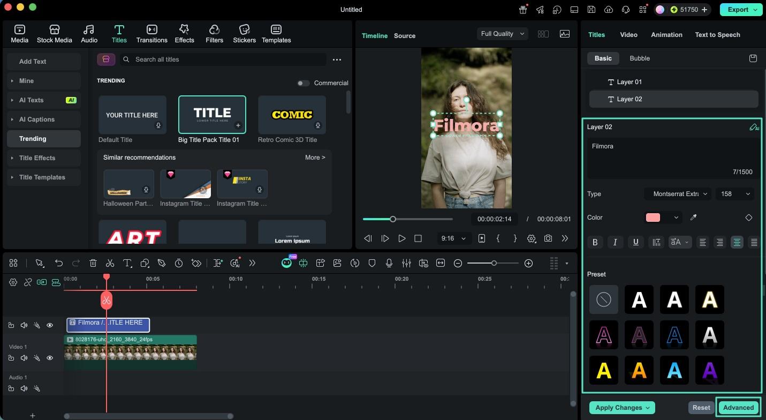The width and height of the screenshot is (766, 420).
Task: Switch preview to Source tab
Action: [405, 36]
